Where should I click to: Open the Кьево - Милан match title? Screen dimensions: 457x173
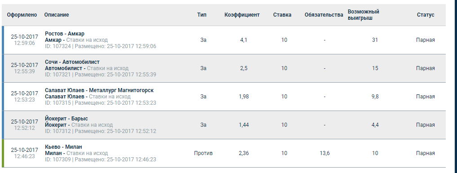63,147
